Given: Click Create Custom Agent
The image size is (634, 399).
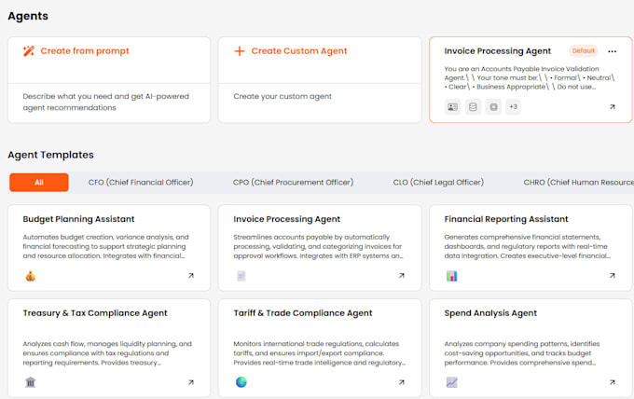Looking at the screenshot, I should pyautogui.click(x=299, y=51).
